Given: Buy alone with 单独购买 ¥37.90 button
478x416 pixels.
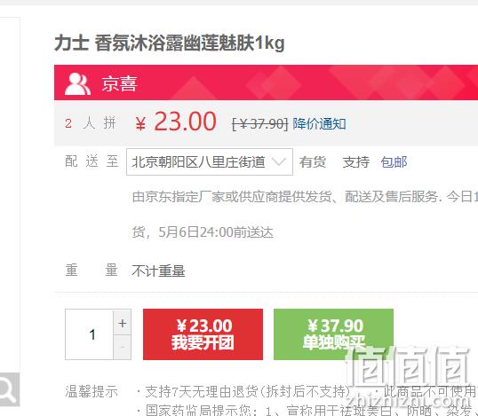Looking at the screenshot, I should point(333,334).
